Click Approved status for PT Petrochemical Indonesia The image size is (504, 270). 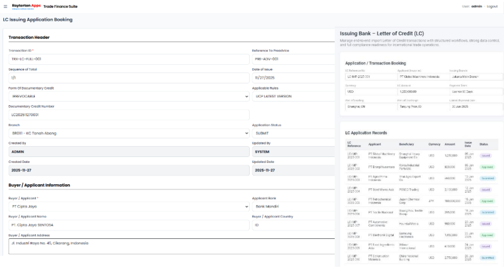point(487,201)
